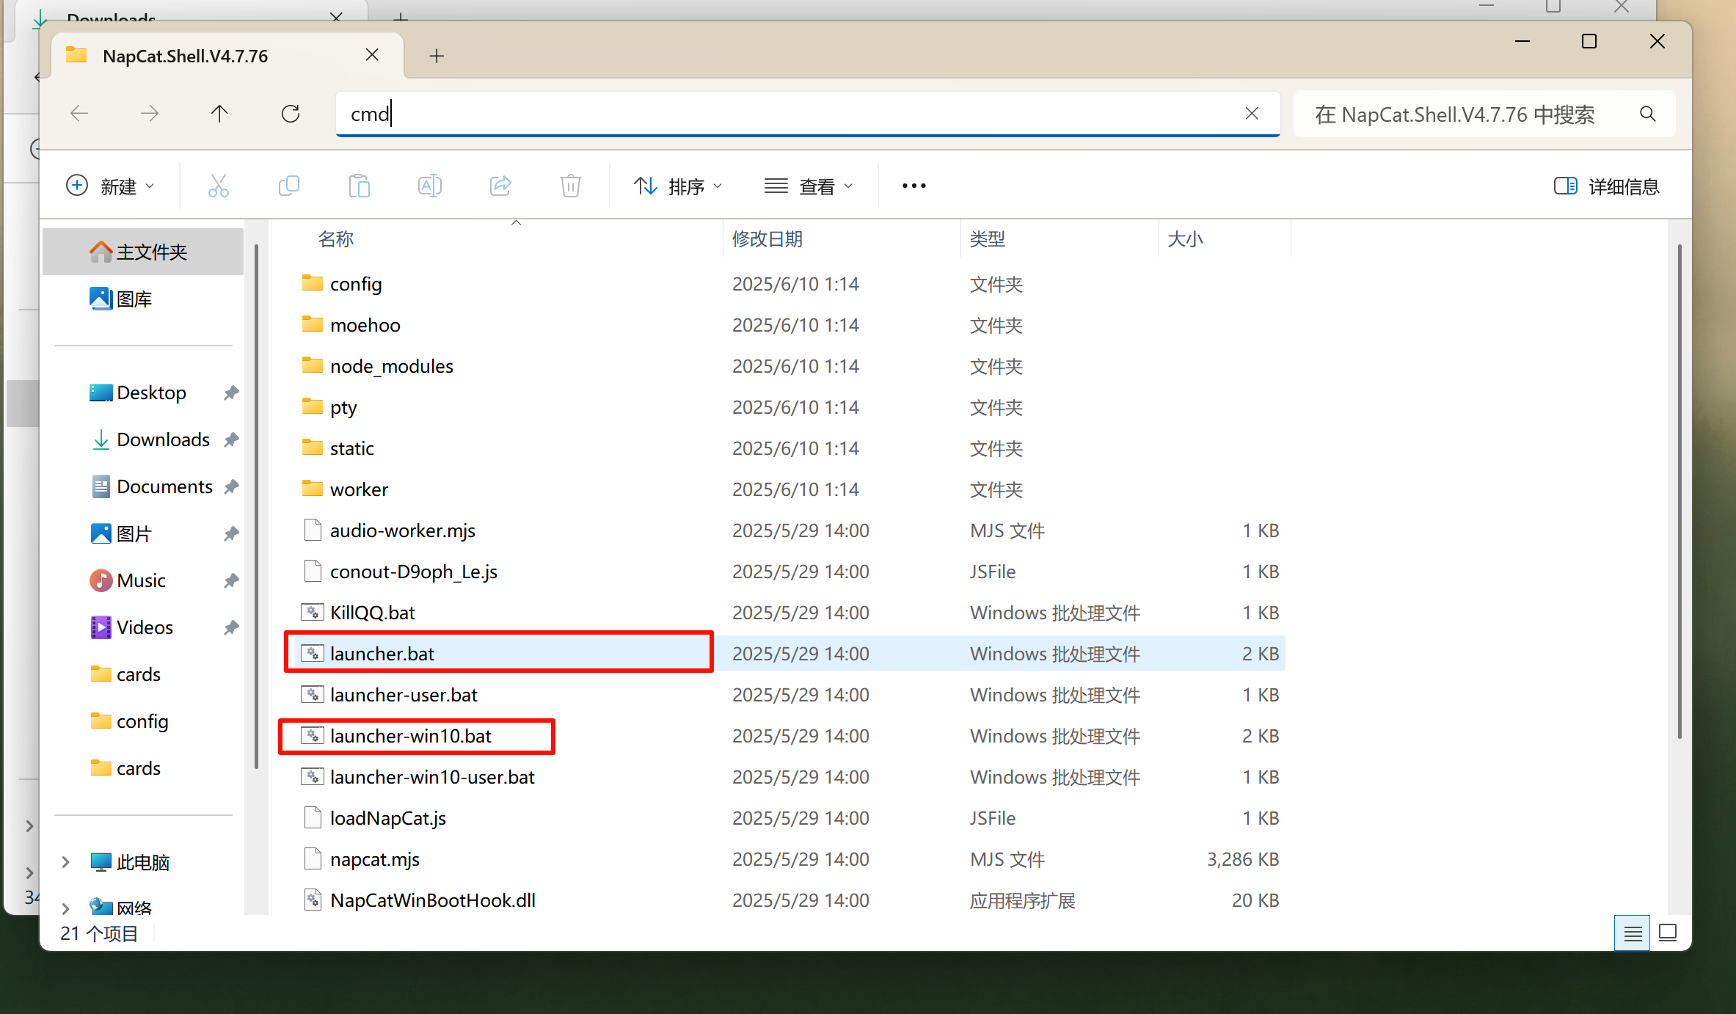Close the NapCat.Shell.V4.7.76 tab
This screenshot has width=1736, height=1014.
(372, 55)
